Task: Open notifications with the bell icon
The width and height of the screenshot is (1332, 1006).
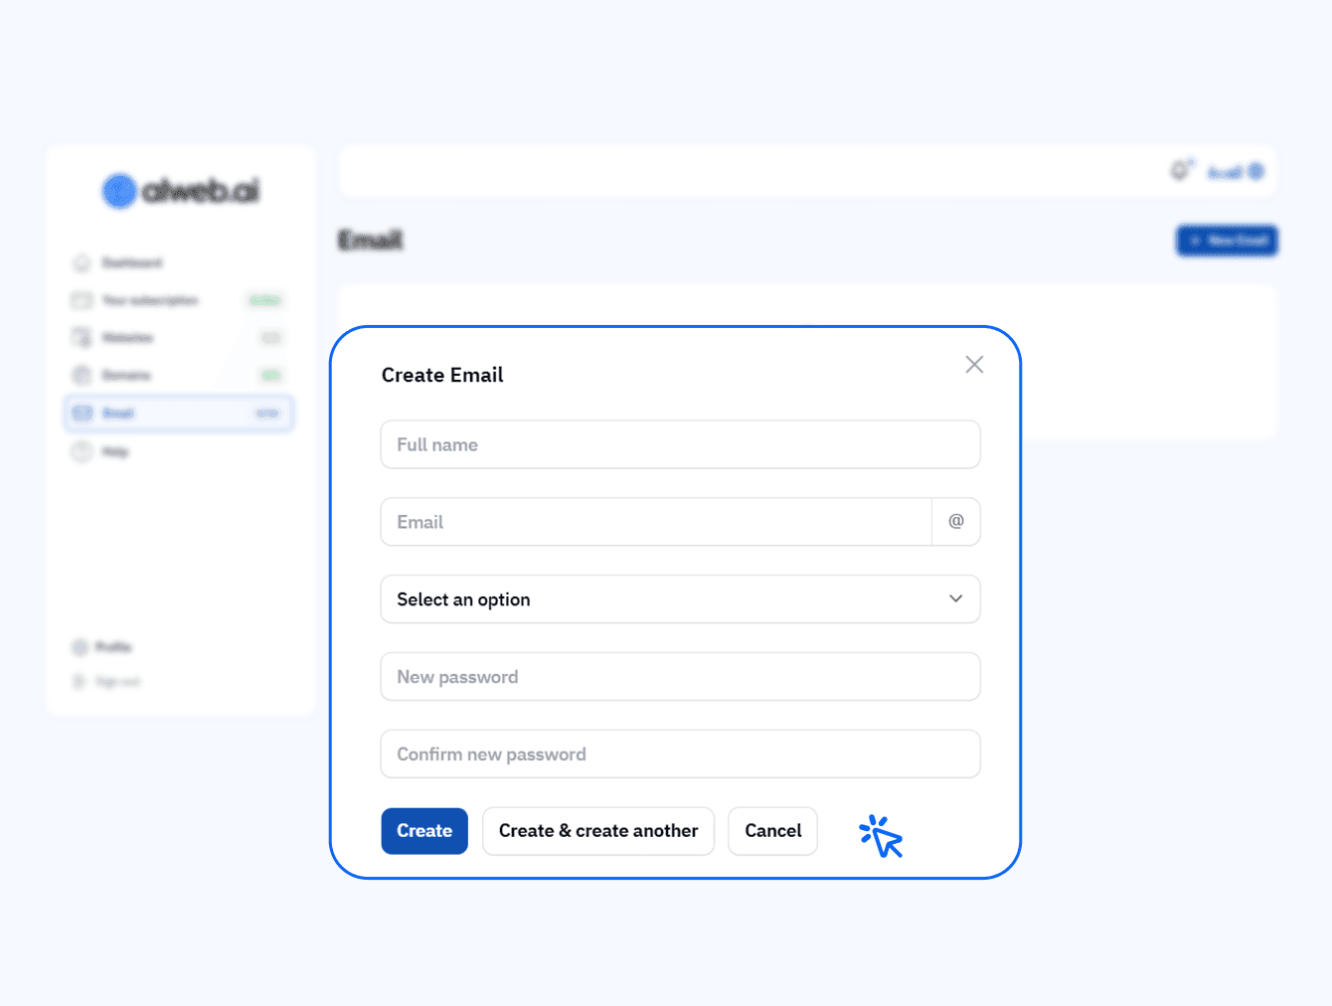Action: point(1180,171)
